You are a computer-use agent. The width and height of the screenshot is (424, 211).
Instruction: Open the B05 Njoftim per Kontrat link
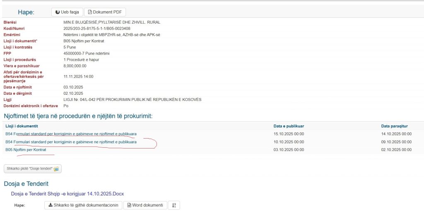26,150
